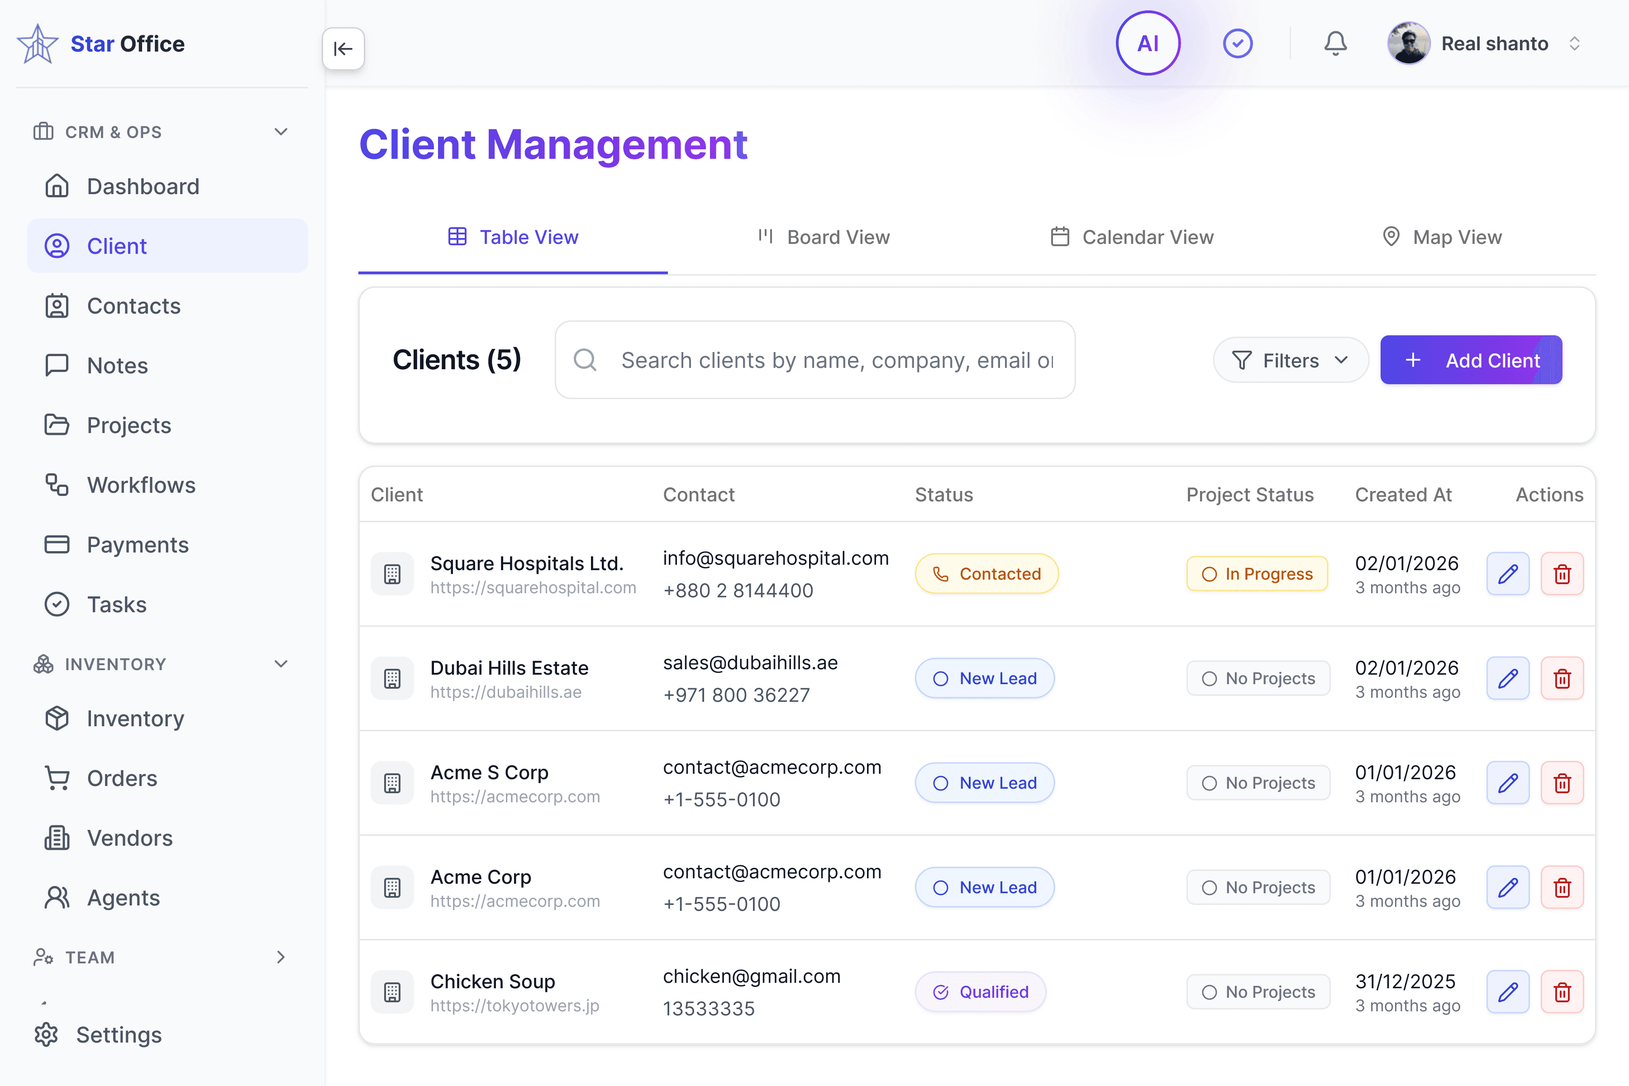Click building icon for Acme S Corp
Image resolution: width=1629 pixels, height=1086 pixels.
(392, 783)
